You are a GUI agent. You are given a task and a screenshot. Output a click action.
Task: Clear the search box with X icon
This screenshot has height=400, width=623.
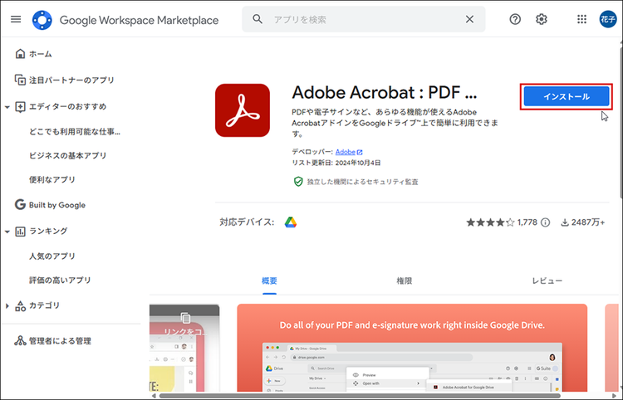(x=469, y=19)
